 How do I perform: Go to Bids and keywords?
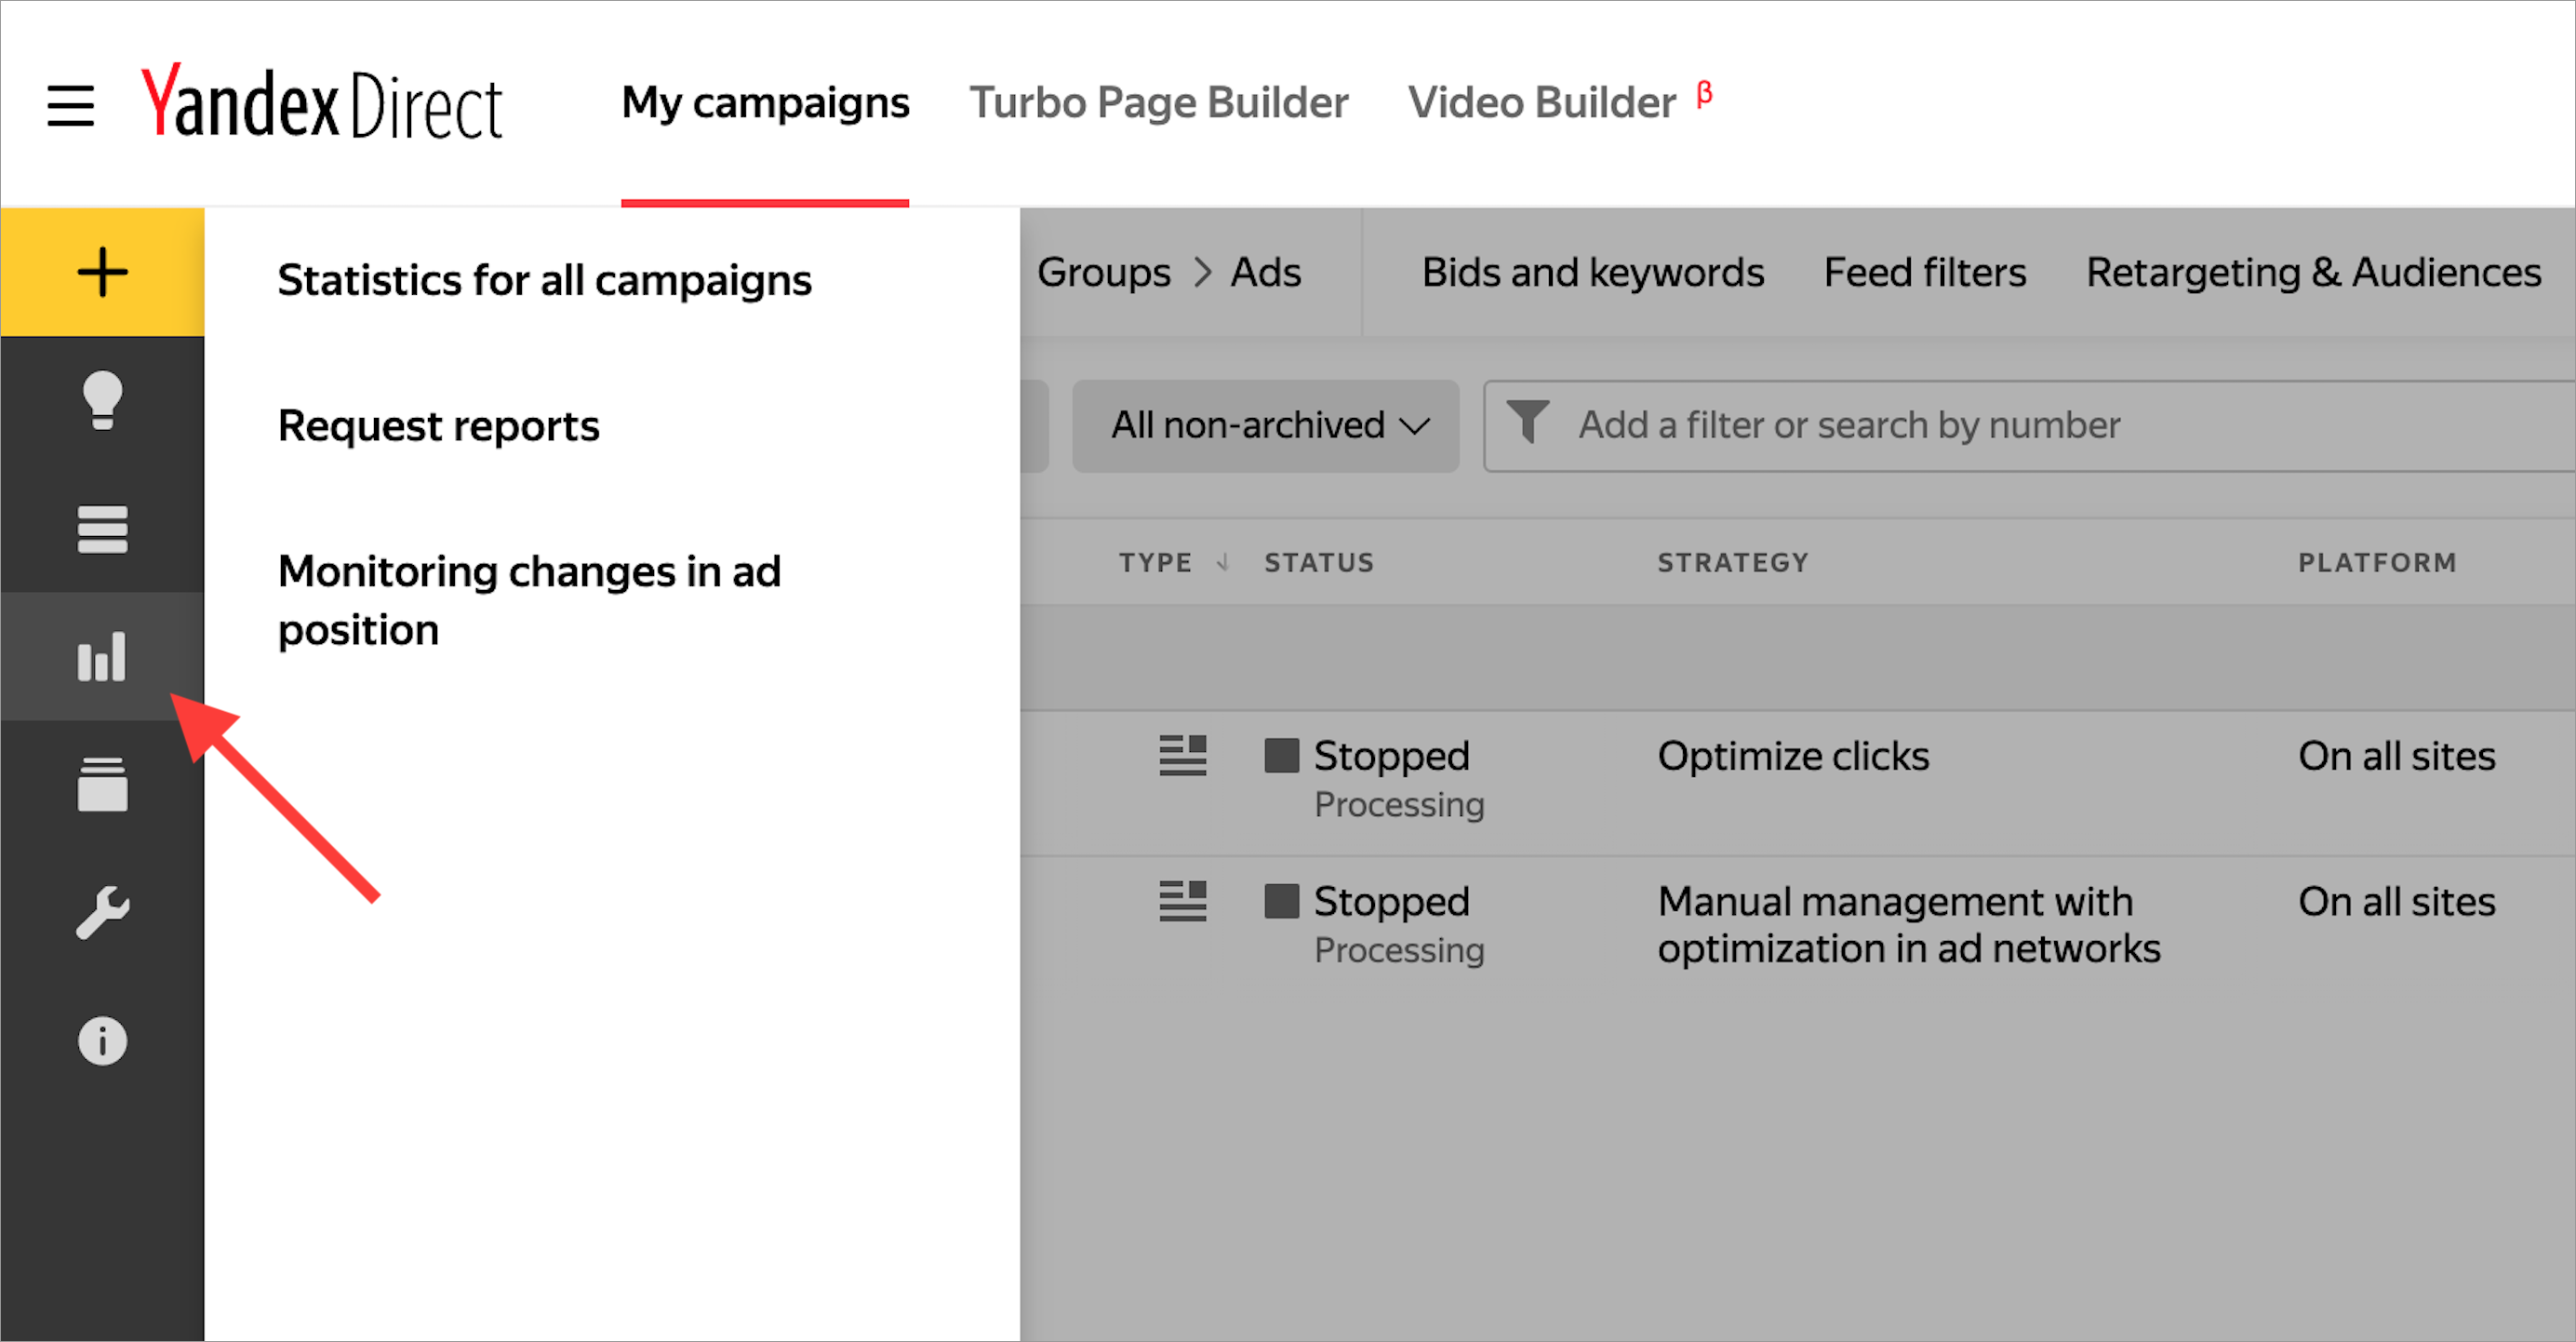coord(1593,272)
